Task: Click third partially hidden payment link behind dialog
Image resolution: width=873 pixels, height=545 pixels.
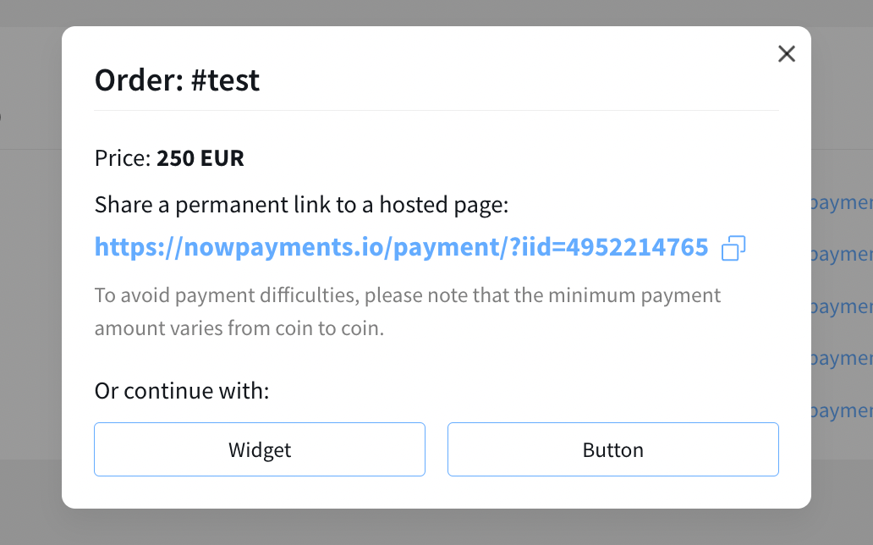Action: pos(843,306)
